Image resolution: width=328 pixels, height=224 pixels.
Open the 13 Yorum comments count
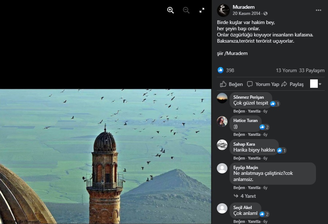tap(286, 70)
